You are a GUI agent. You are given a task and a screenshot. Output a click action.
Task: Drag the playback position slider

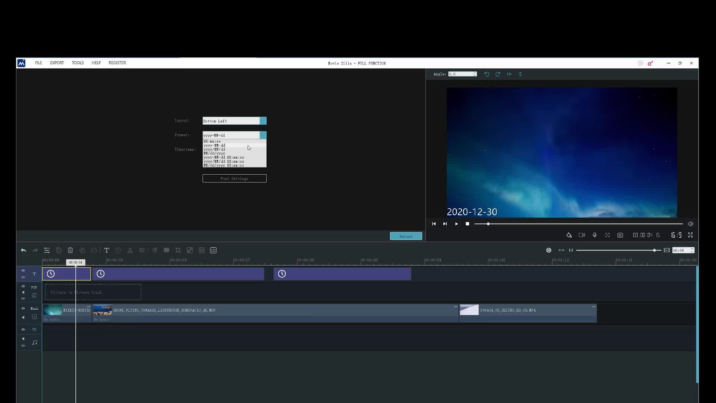point(488,224)
